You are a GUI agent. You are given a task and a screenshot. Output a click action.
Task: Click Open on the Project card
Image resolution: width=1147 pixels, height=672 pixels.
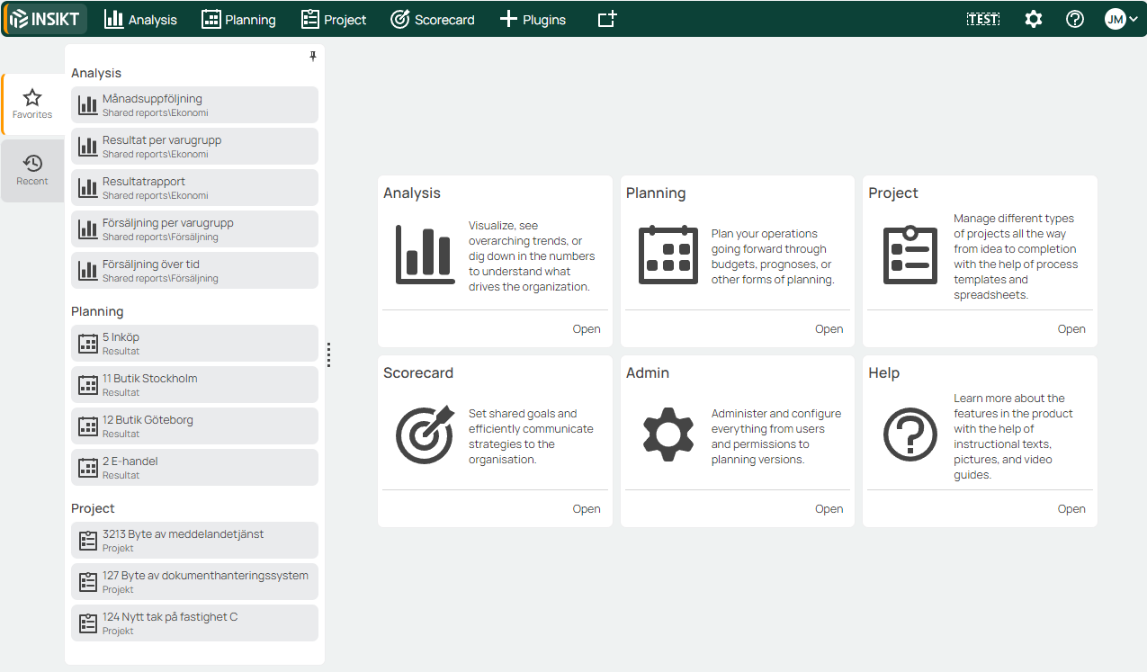pos(1071,329)
